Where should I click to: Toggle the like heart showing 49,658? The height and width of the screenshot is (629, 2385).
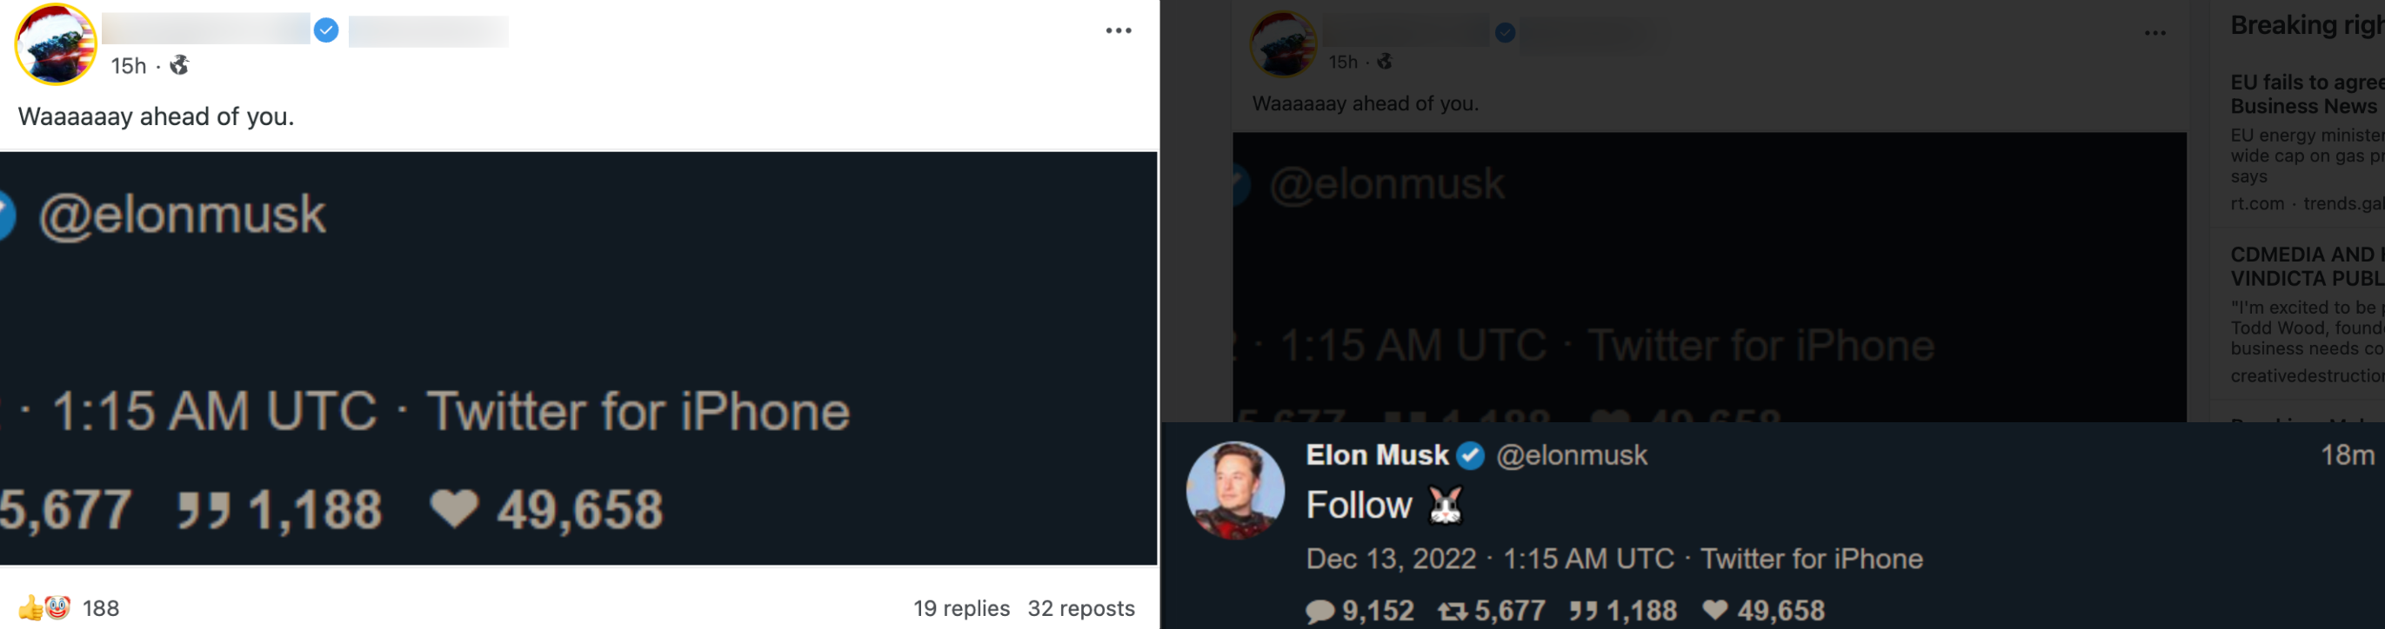(x=1716, y=611)
